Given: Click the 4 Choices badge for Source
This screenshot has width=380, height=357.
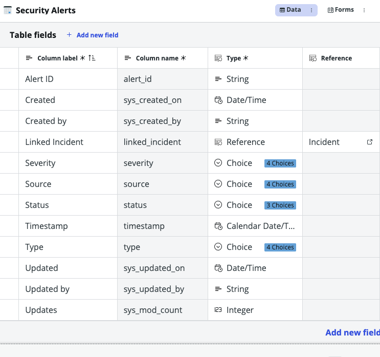Looking at the screenshot, I should (x=280, y=184).
